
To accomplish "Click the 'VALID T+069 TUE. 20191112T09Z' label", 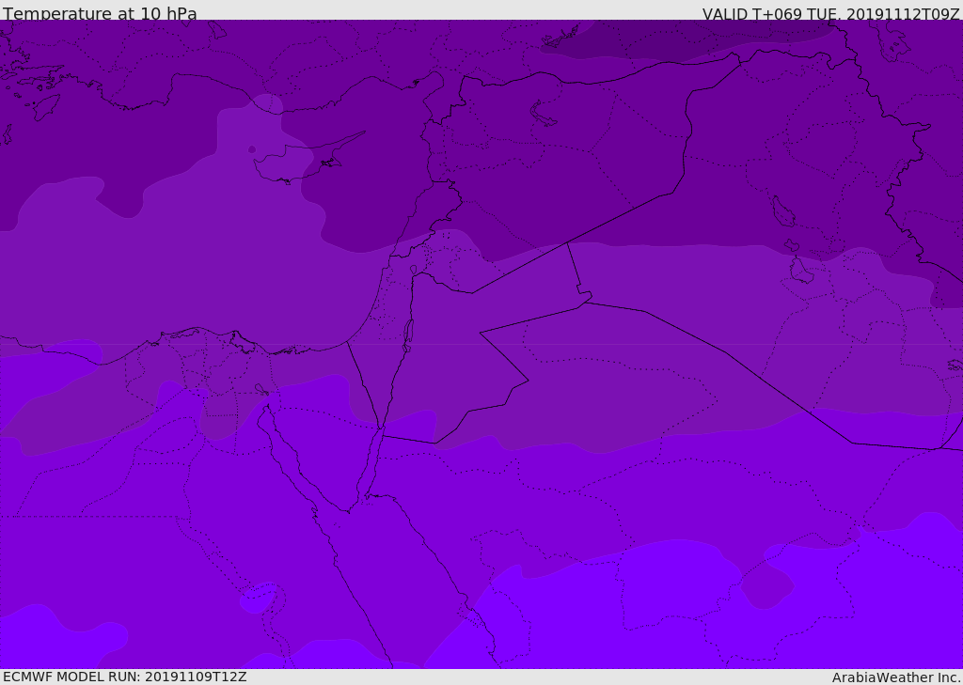I will click(831, 14).
